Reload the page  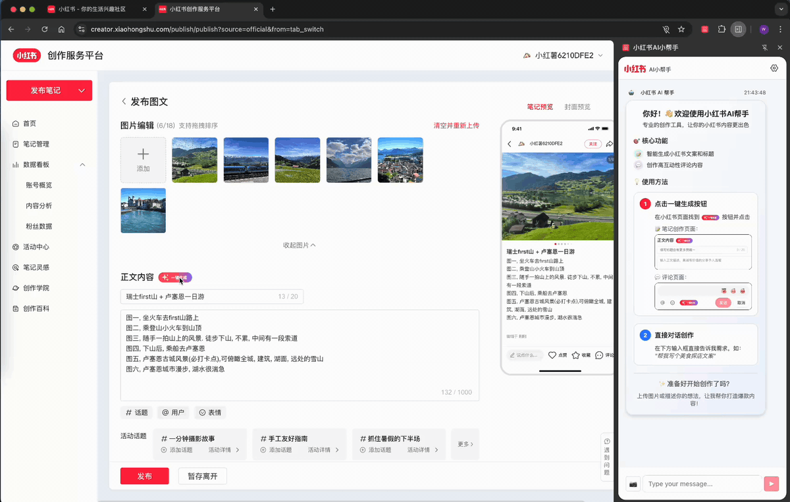pyautogui.click(x=45, y=29)
